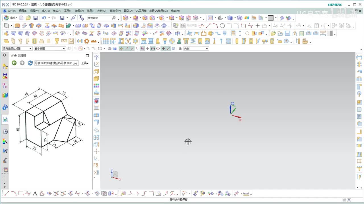
Task: Expand the undo history dropdown arrow
Action: coord(48,18)
